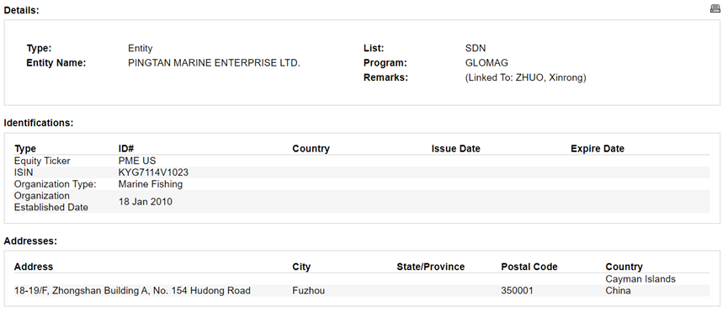The height and width of the screenshot is (312, 728).
Task: Click the postal code 350001
Action: pos(518,291)
